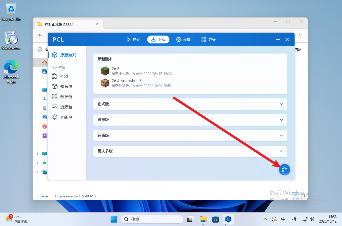Click the 原版游戏 cube icon
The image size is (342, 226).
click(x=55, y=55)
